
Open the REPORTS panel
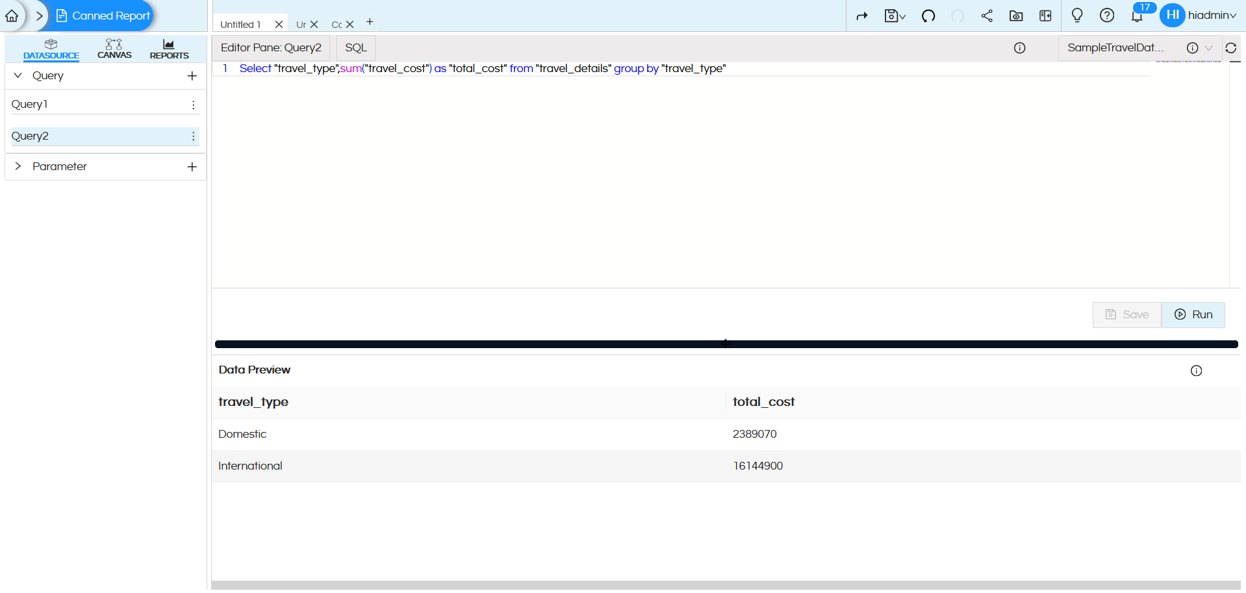tap(168, 48)
